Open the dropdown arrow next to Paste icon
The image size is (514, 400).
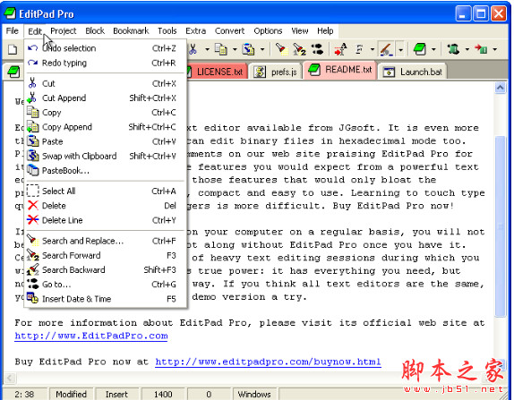coord(262,50)
